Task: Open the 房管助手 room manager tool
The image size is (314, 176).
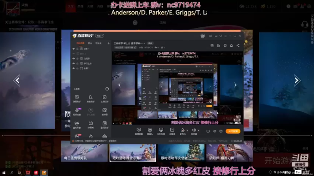Action: [x=91, y=99]
